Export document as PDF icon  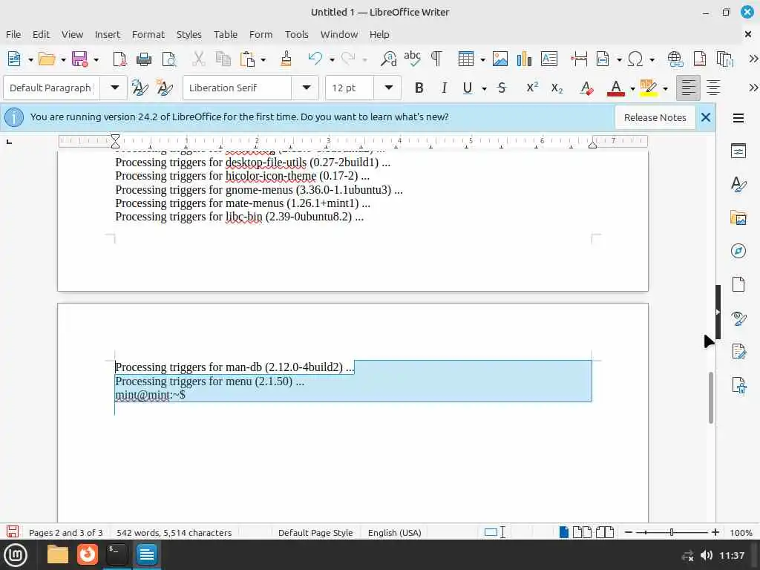[x=119, y=59]
